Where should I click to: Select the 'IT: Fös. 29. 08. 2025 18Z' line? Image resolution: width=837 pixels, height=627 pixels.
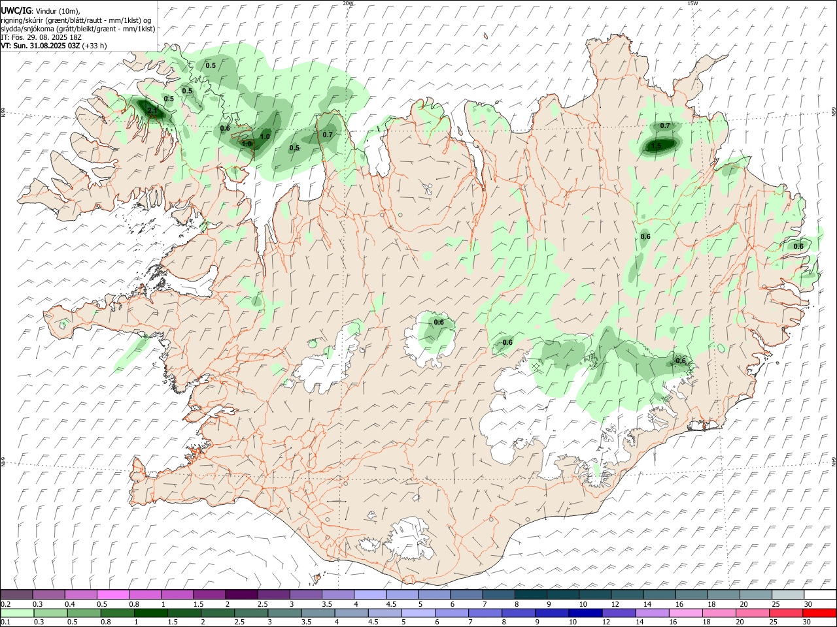click(x=41, y=37)
